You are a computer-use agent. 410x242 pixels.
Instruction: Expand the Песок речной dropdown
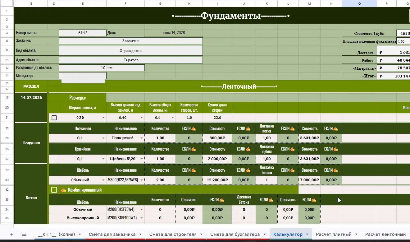tap(142, 138)
